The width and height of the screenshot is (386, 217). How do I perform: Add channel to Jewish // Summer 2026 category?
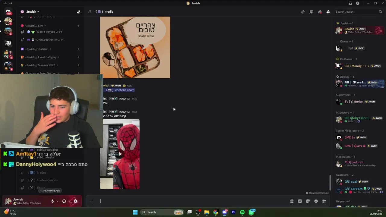click(x=78, y=65)
